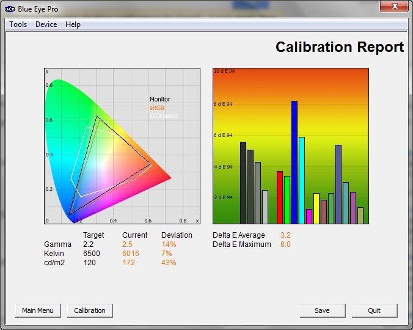Image resolution: width=413 pixels, height=330 pixels.
Task: Click the Kelvin target value 6500
Action: (92, 254)
